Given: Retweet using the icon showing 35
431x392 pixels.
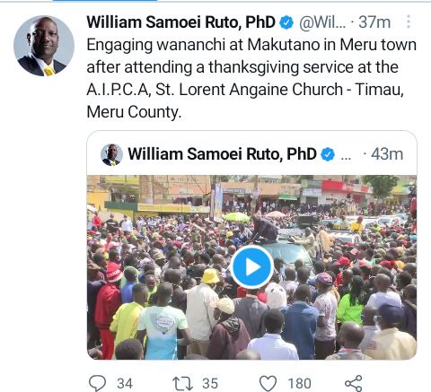Looking at the screenshot, I should [182, 384].
